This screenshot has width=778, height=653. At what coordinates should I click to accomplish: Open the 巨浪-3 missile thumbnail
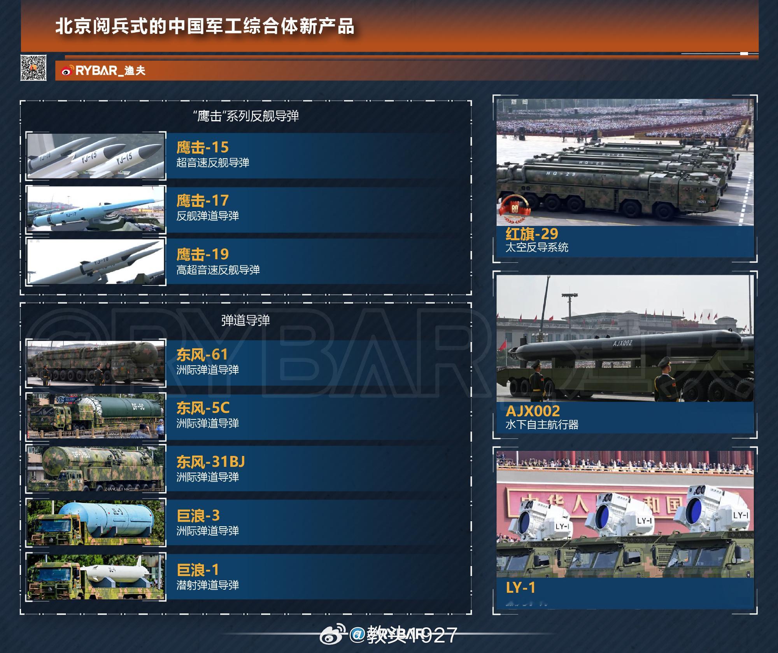[x=96, y=523]
